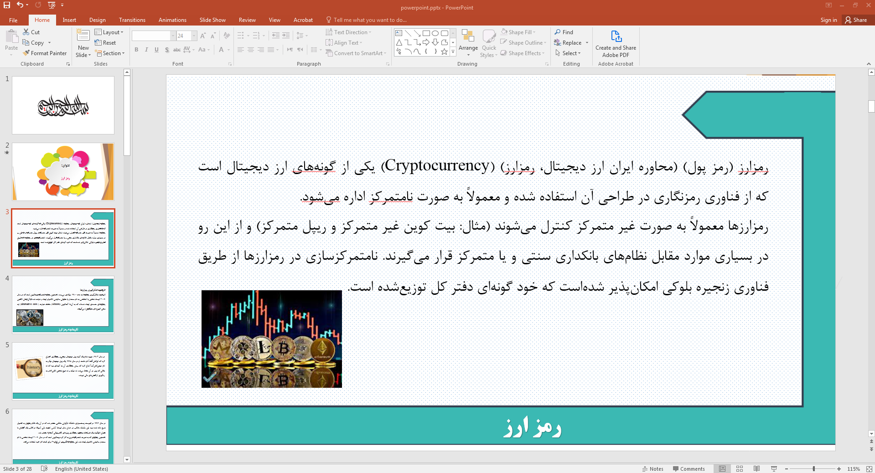Click the Undo arrow icon
Image resolution: width=875 pixels, height=473 pixels.
point(20,5)
